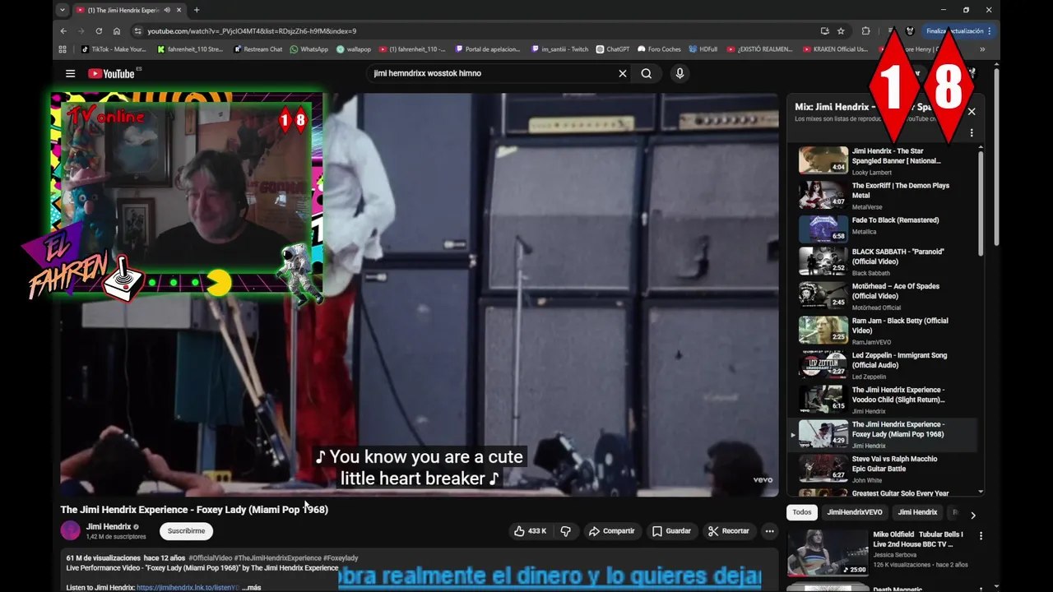Click the Mix playlist scrollbar
Viewport: 1053px width, 592px height.
(981, 202)
